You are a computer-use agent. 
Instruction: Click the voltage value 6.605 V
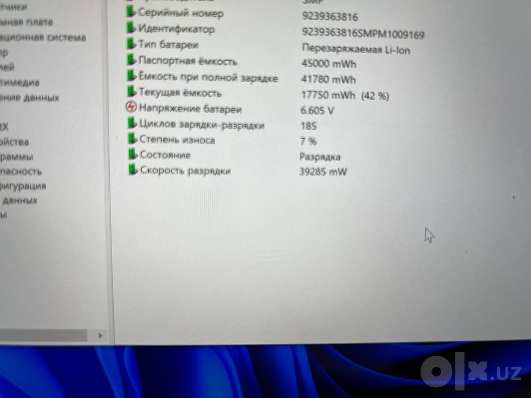[318, 111]
